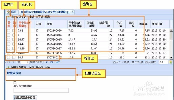Viewport: 174px width, 100px height.
Task: Click the 组合件单重 value 63.96
Action: click(x=94, y=31)
